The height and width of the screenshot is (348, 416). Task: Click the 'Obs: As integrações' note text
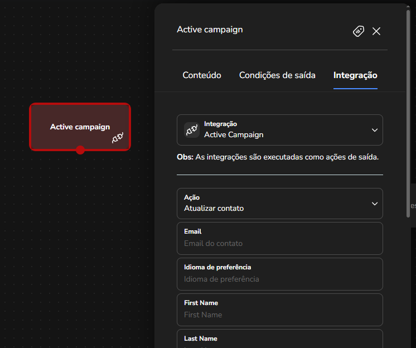click(x=278, y=157)
